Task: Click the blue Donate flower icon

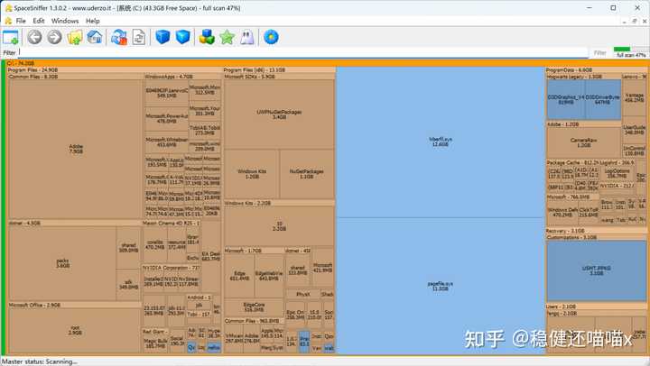Action: coord(271,37)
